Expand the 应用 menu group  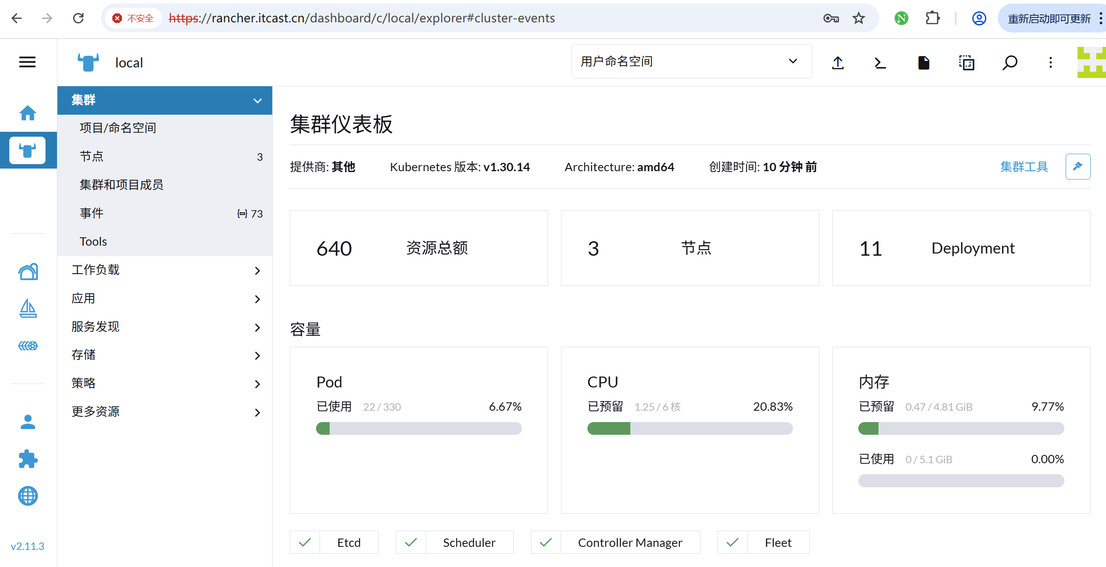165,299
